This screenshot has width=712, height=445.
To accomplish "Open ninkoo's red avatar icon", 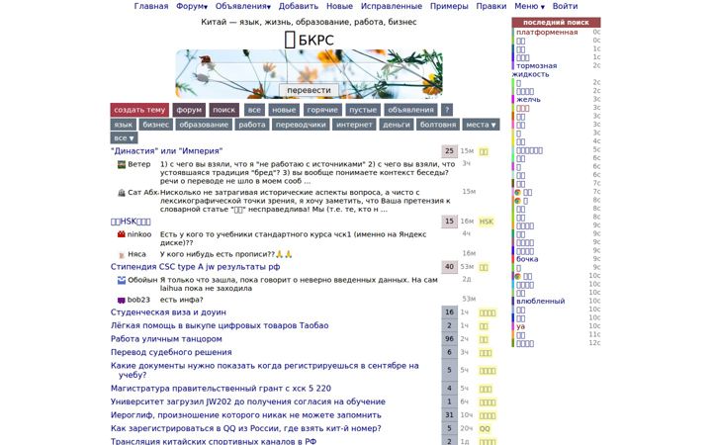I will point(122,234).
